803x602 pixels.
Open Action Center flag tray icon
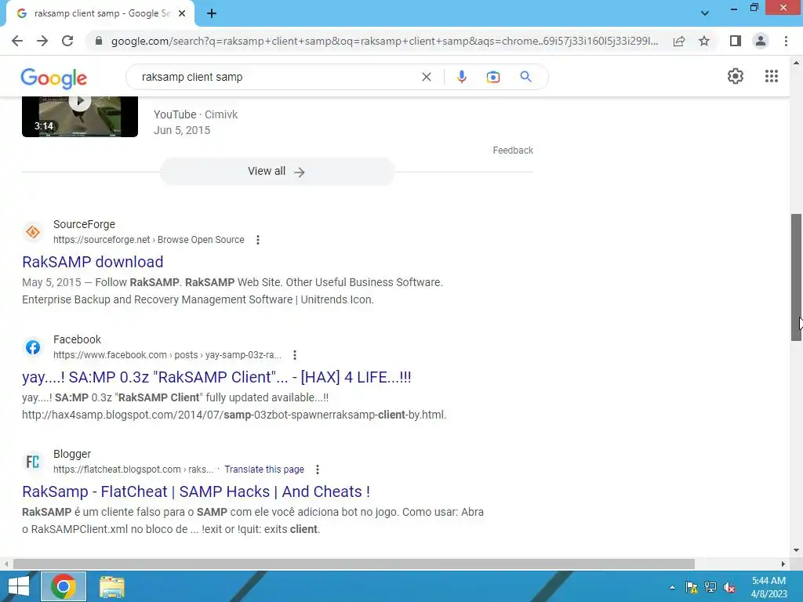point(692,587)
